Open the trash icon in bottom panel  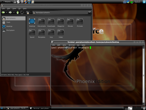click(144, 108)
